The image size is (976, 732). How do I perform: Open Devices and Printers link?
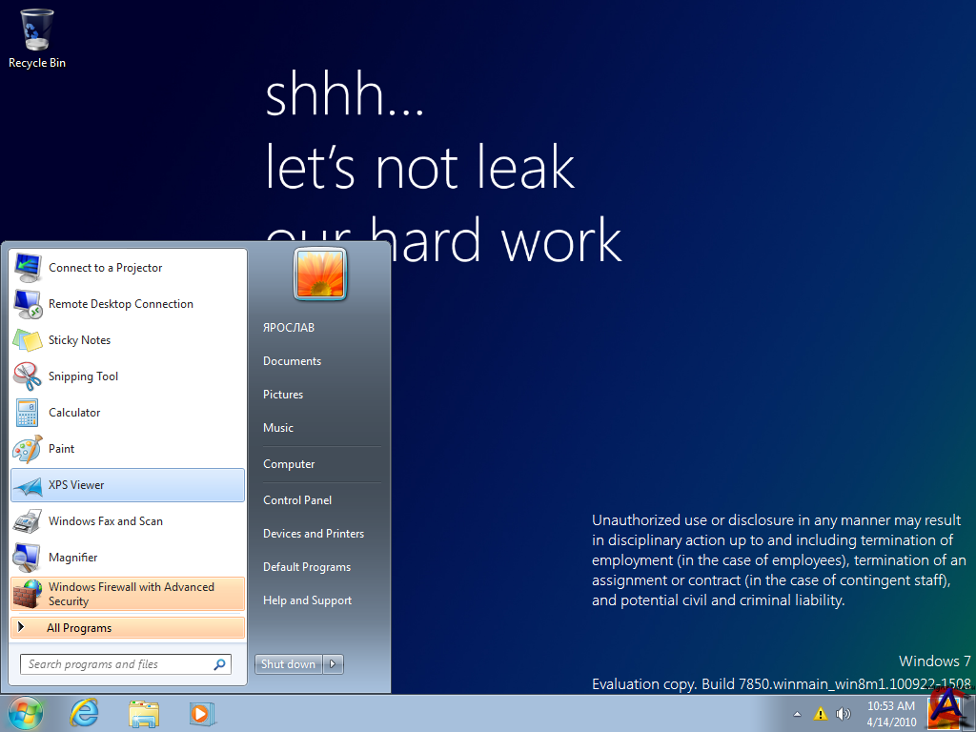point(314,534)
